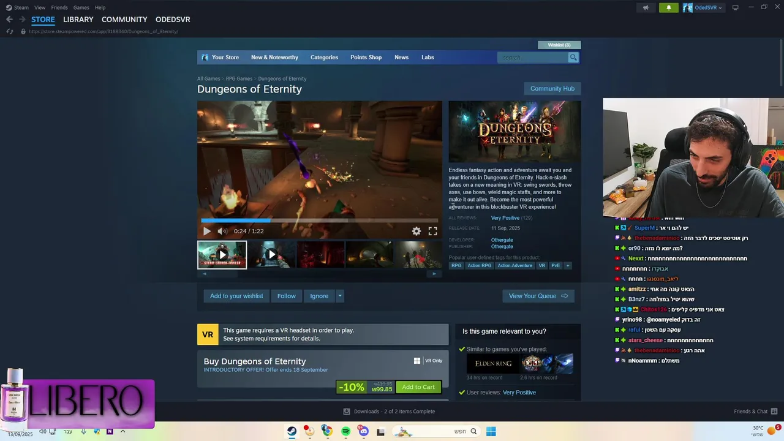Open Discord from the taskbar

[x=363, y=431]
